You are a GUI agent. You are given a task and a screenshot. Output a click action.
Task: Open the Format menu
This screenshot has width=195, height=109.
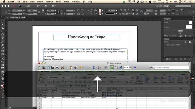(x=49, y=2)
